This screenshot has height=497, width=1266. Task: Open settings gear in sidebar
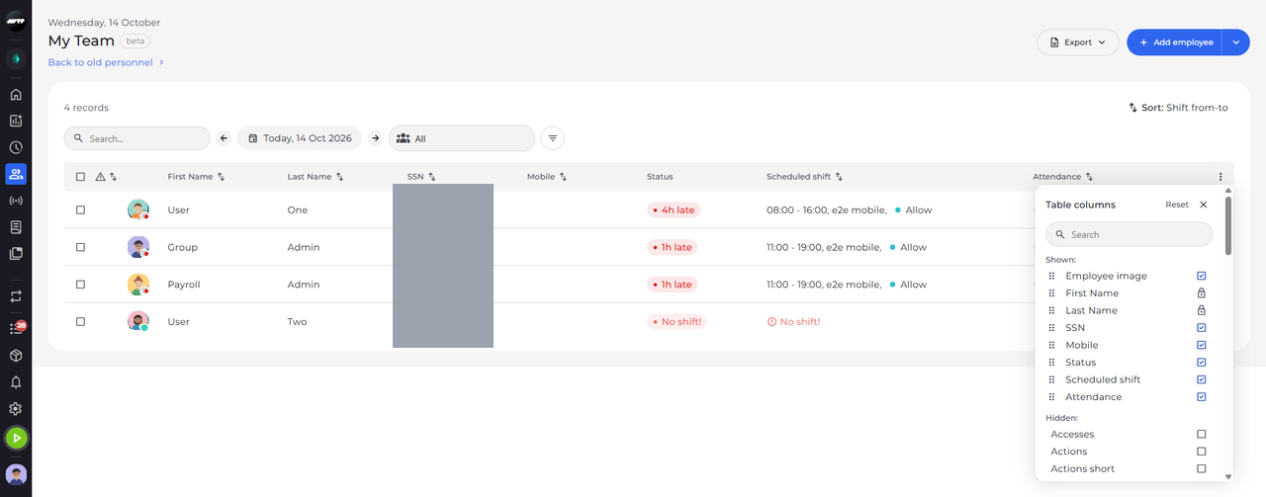click(x=16, y=409)
